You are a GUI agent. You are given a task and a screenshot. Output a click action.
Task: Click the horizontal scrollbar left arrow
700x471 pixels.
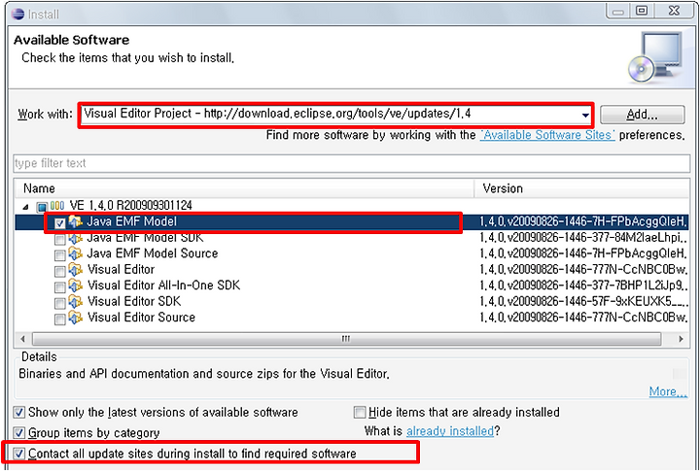23,339
